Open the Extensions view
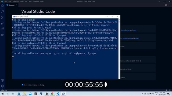This screenshot has width=172, height=96. tap(2, 29)
